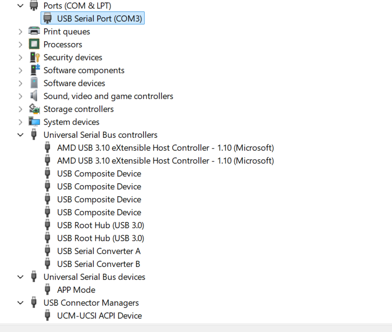The image size is (392, 332).
Task: Click the Sound, video and game controllers speaker icon
Action: pos(34,96)
